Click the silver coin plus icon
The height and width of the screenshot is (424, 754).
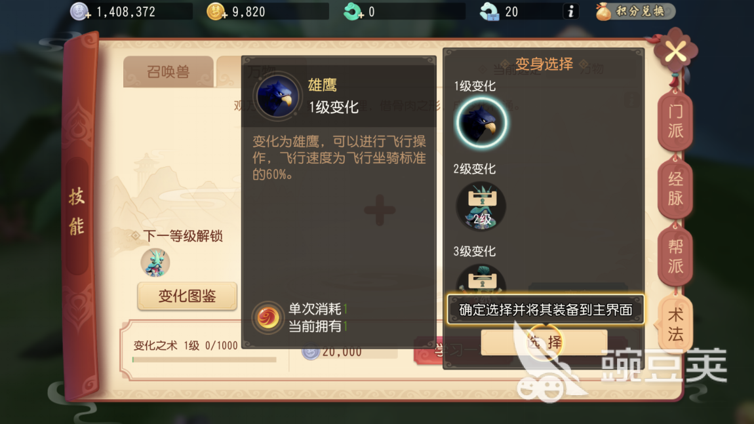(80, 12)
